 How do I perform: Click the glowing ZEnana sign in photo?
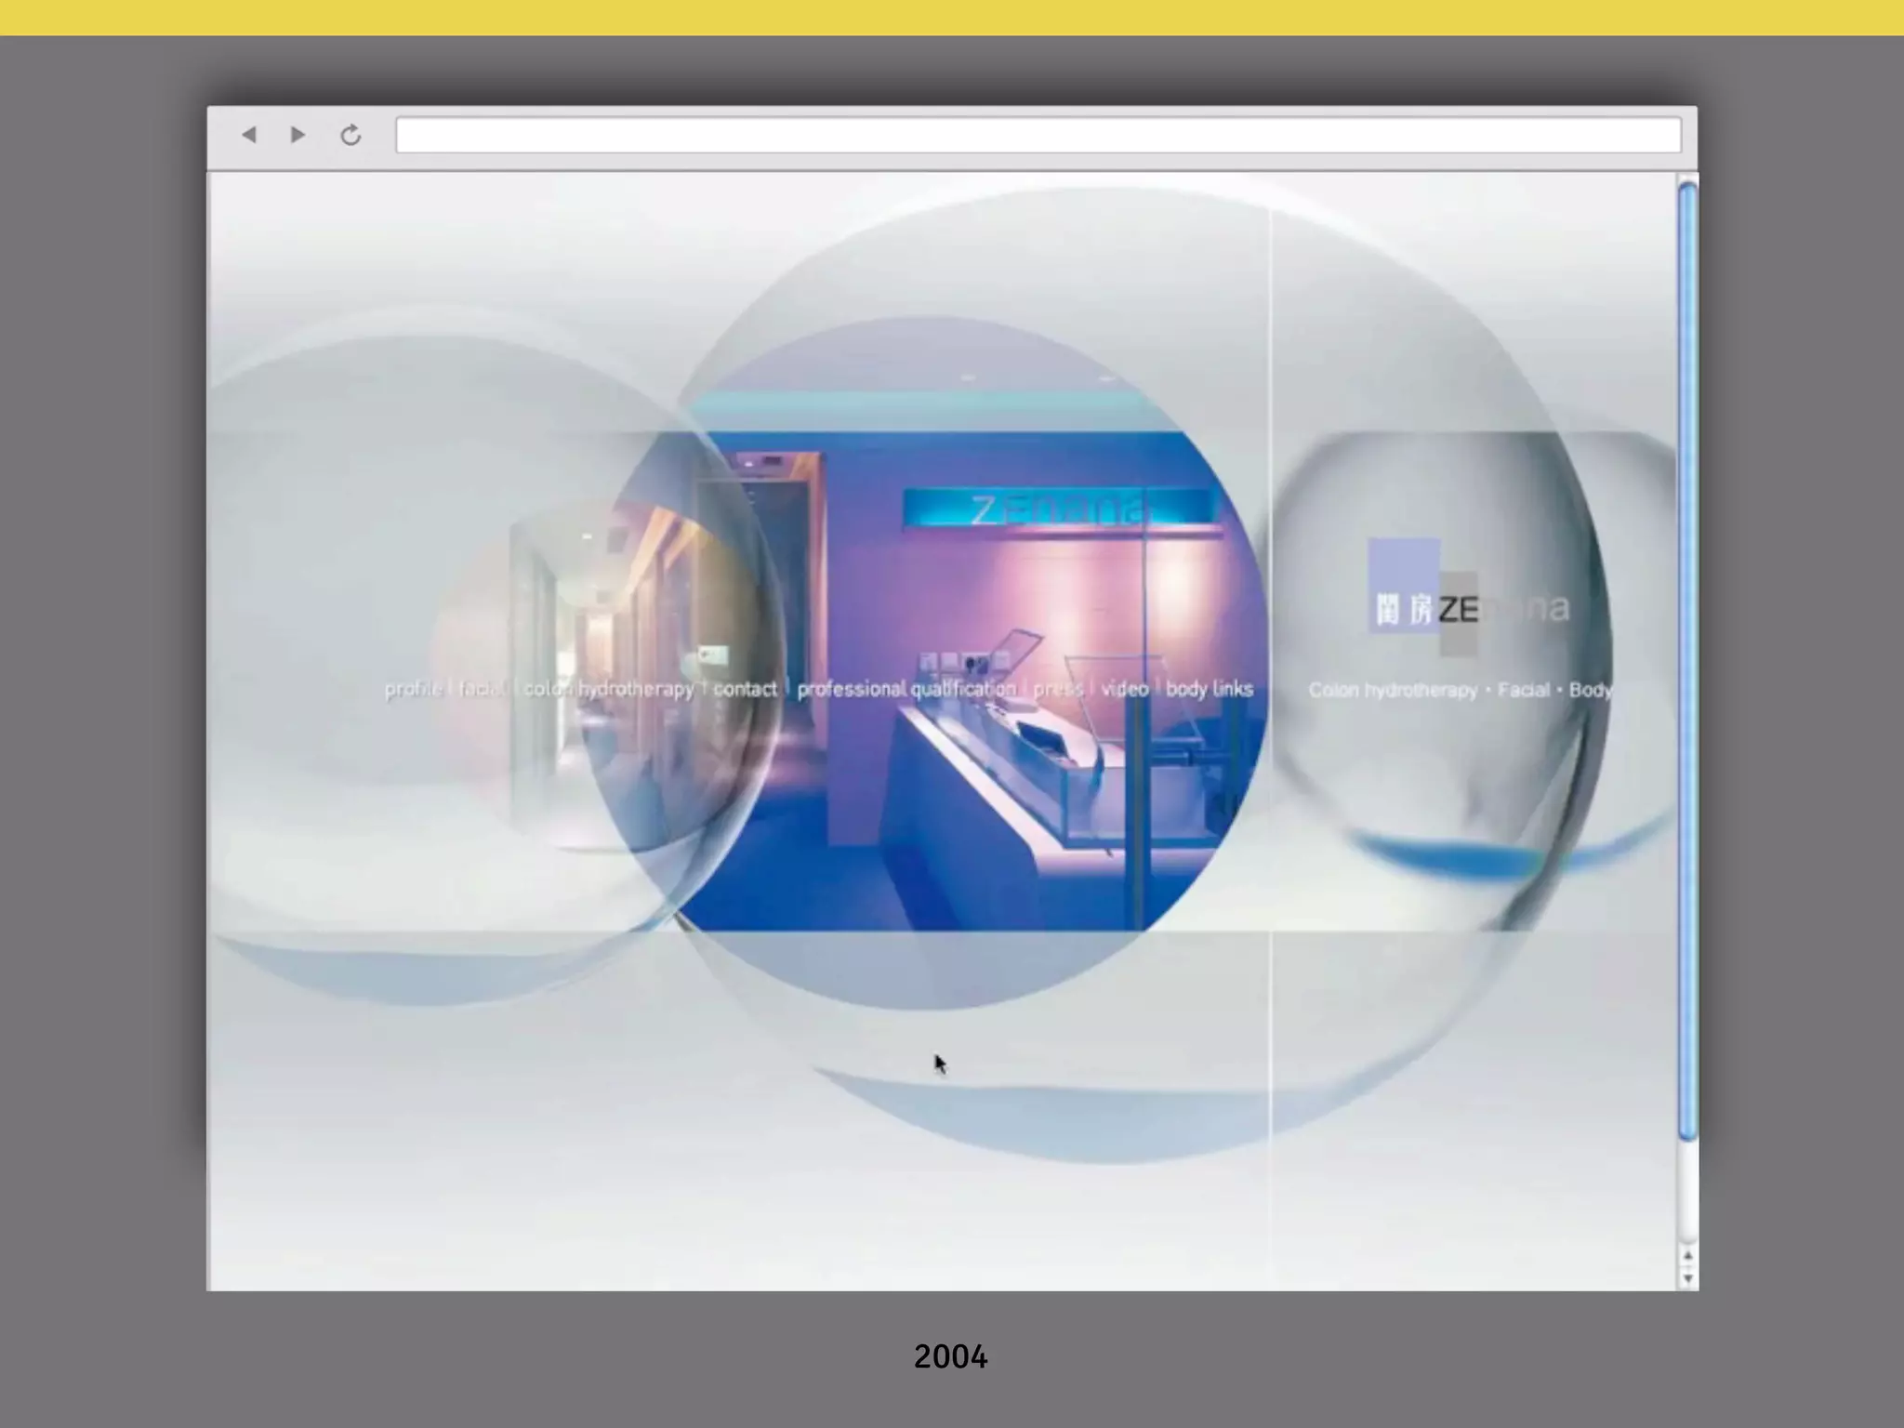pyautogui.click(x=1060, y=509)
